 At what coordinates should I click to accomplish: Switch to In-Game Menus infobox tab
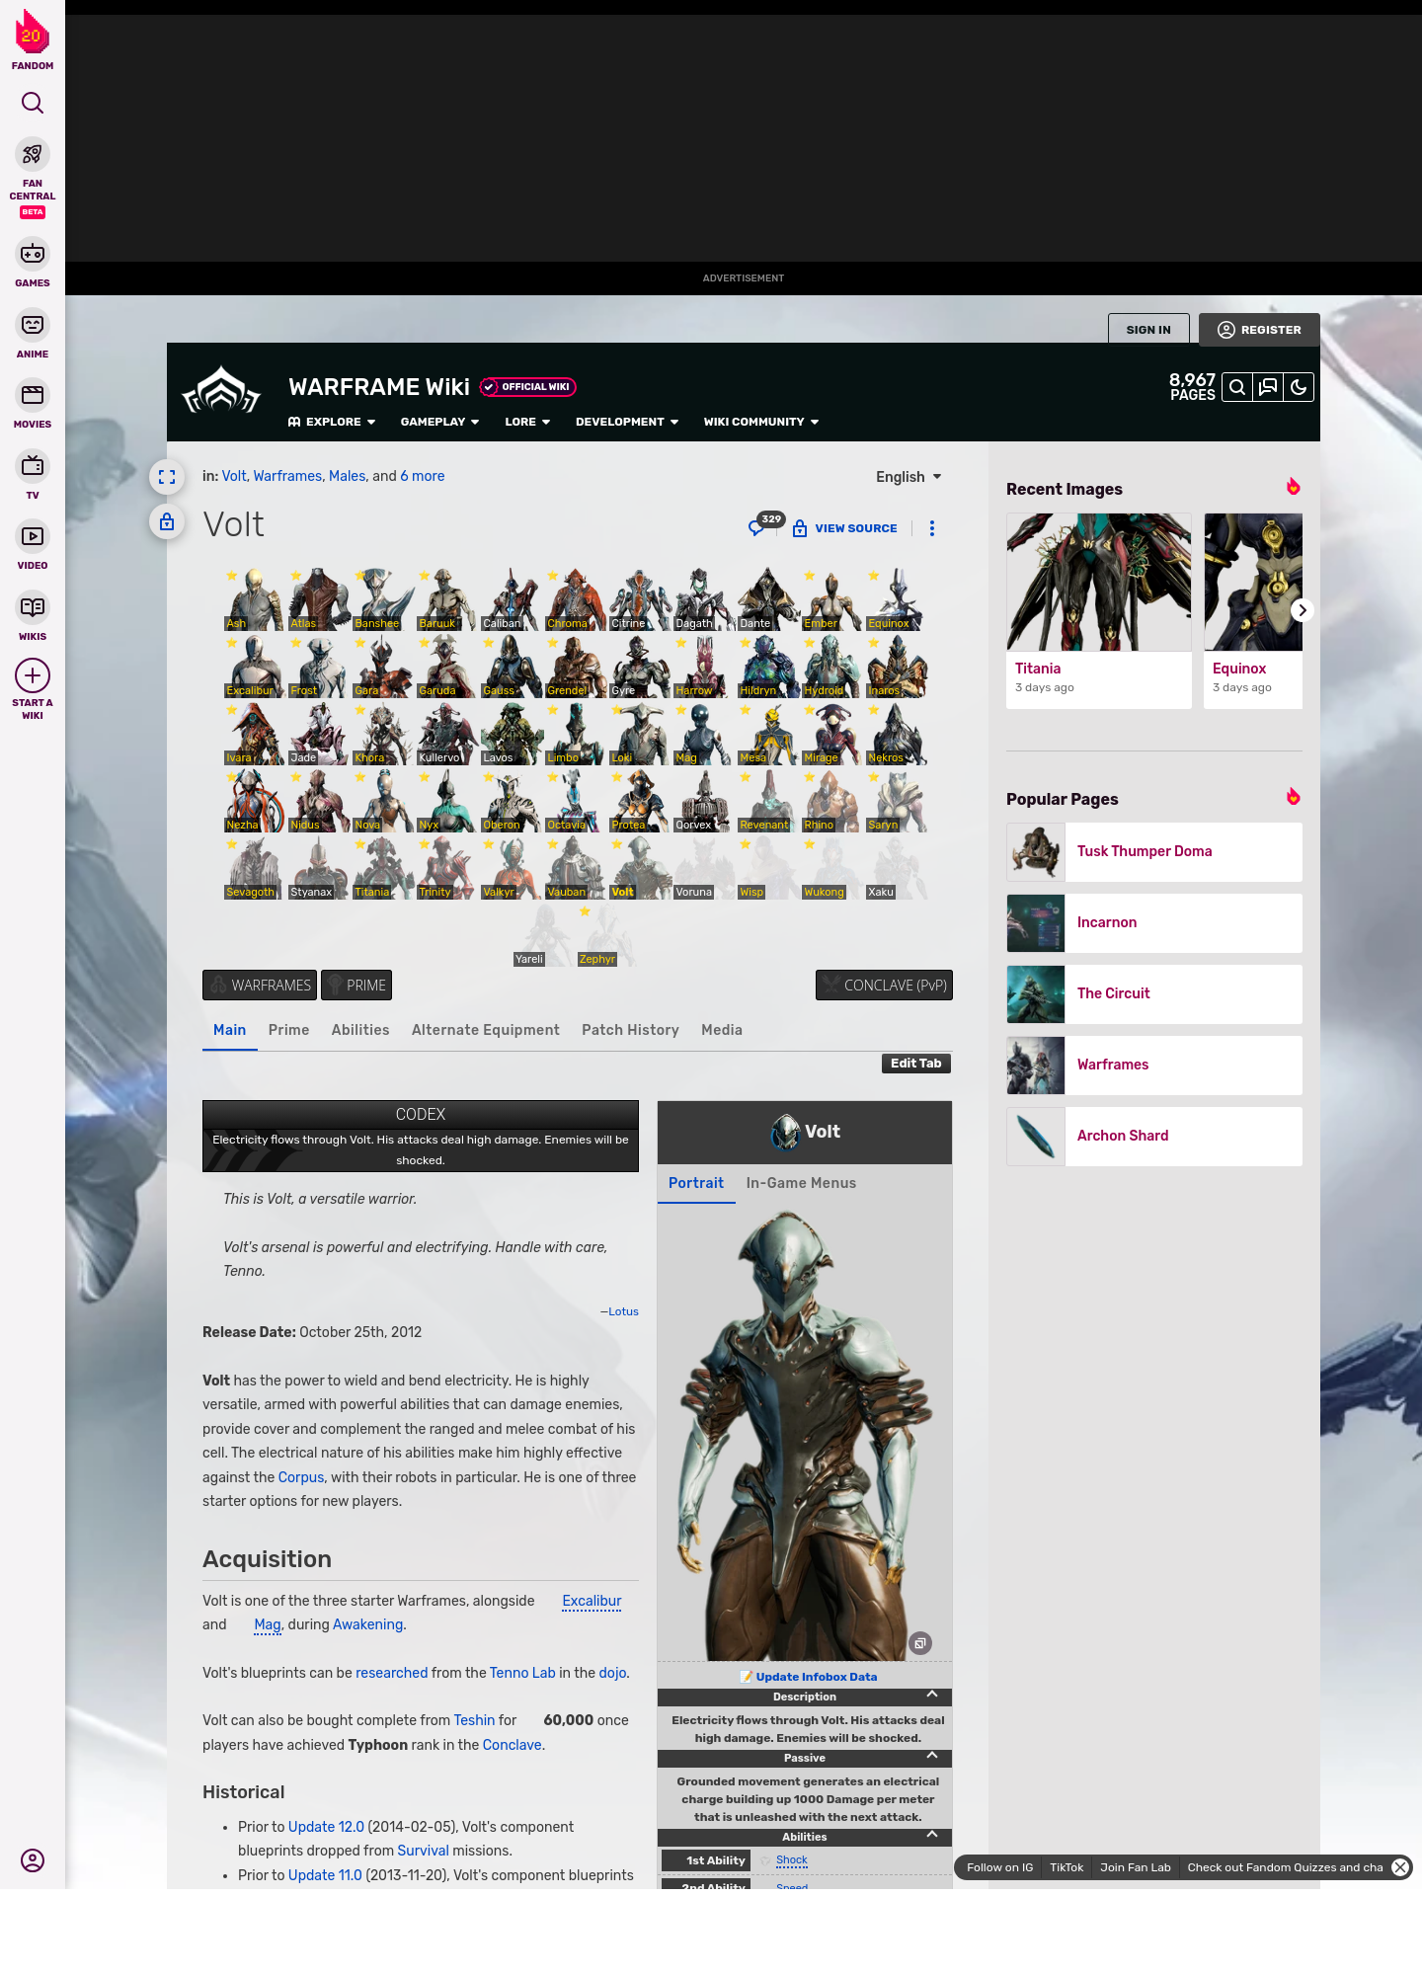click(x=801, y=1183)
